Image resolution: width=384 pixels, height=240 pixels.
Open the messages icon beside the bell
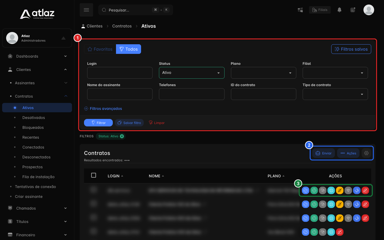[353, 10]
